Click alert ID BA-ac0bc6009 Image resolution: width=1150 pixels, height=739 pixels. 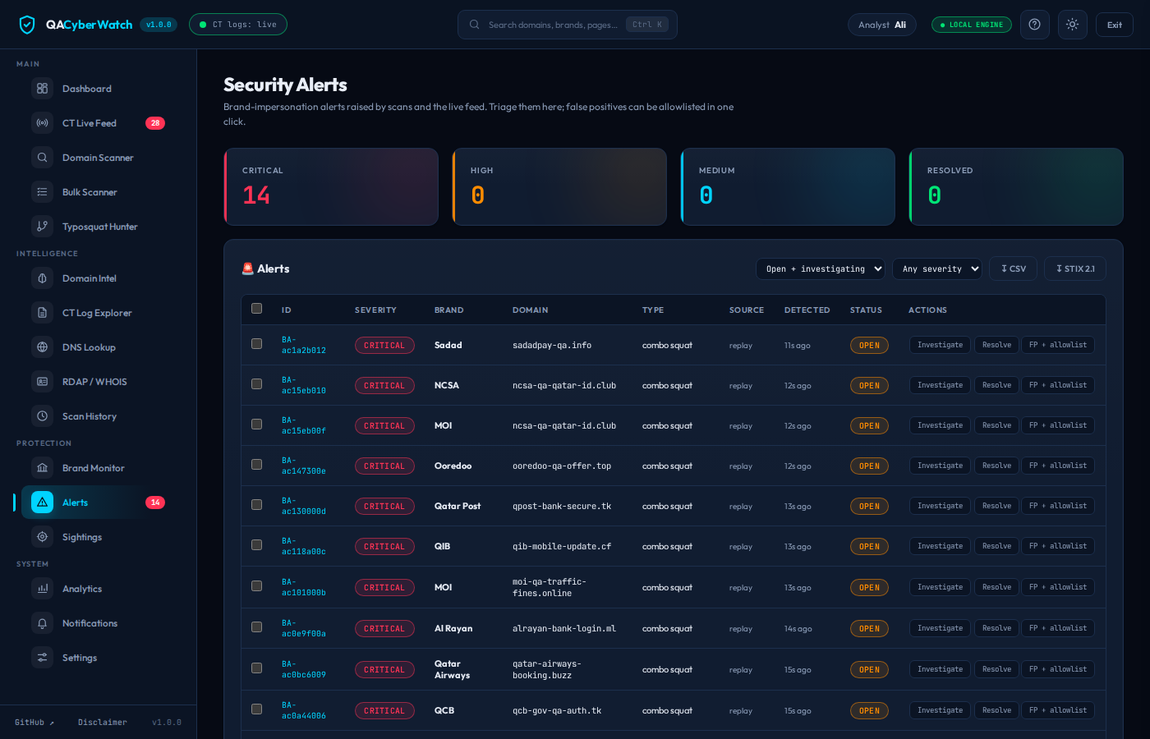pos(304,669)
